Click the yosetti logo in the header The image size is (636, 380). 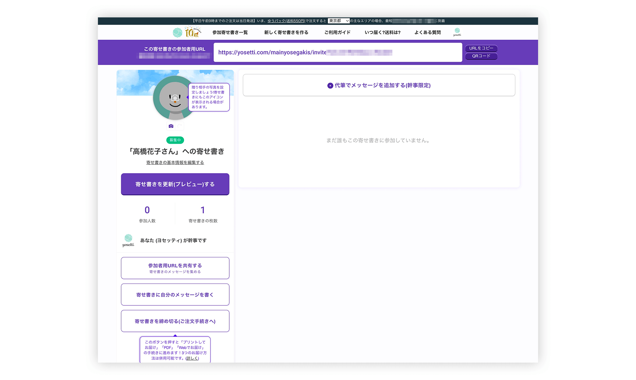click(187, 32)
